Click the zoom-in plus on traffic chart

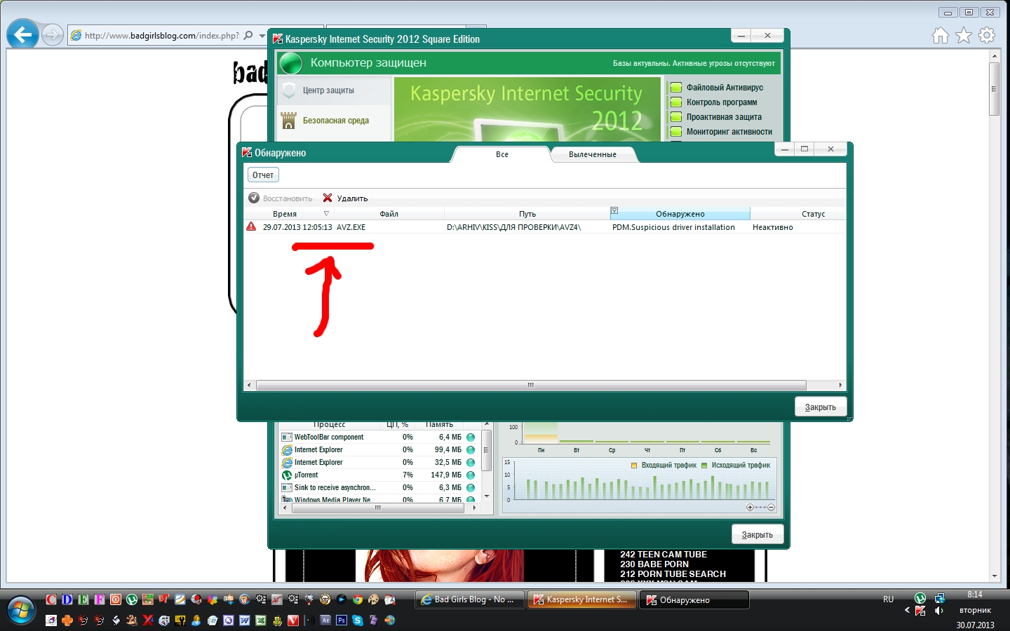[750, 507]
